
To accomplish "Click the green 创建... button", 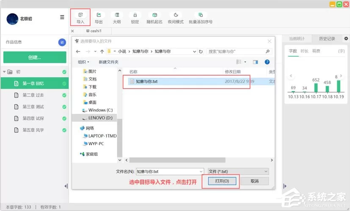I will pyautogui.click(x=35, y=57).
